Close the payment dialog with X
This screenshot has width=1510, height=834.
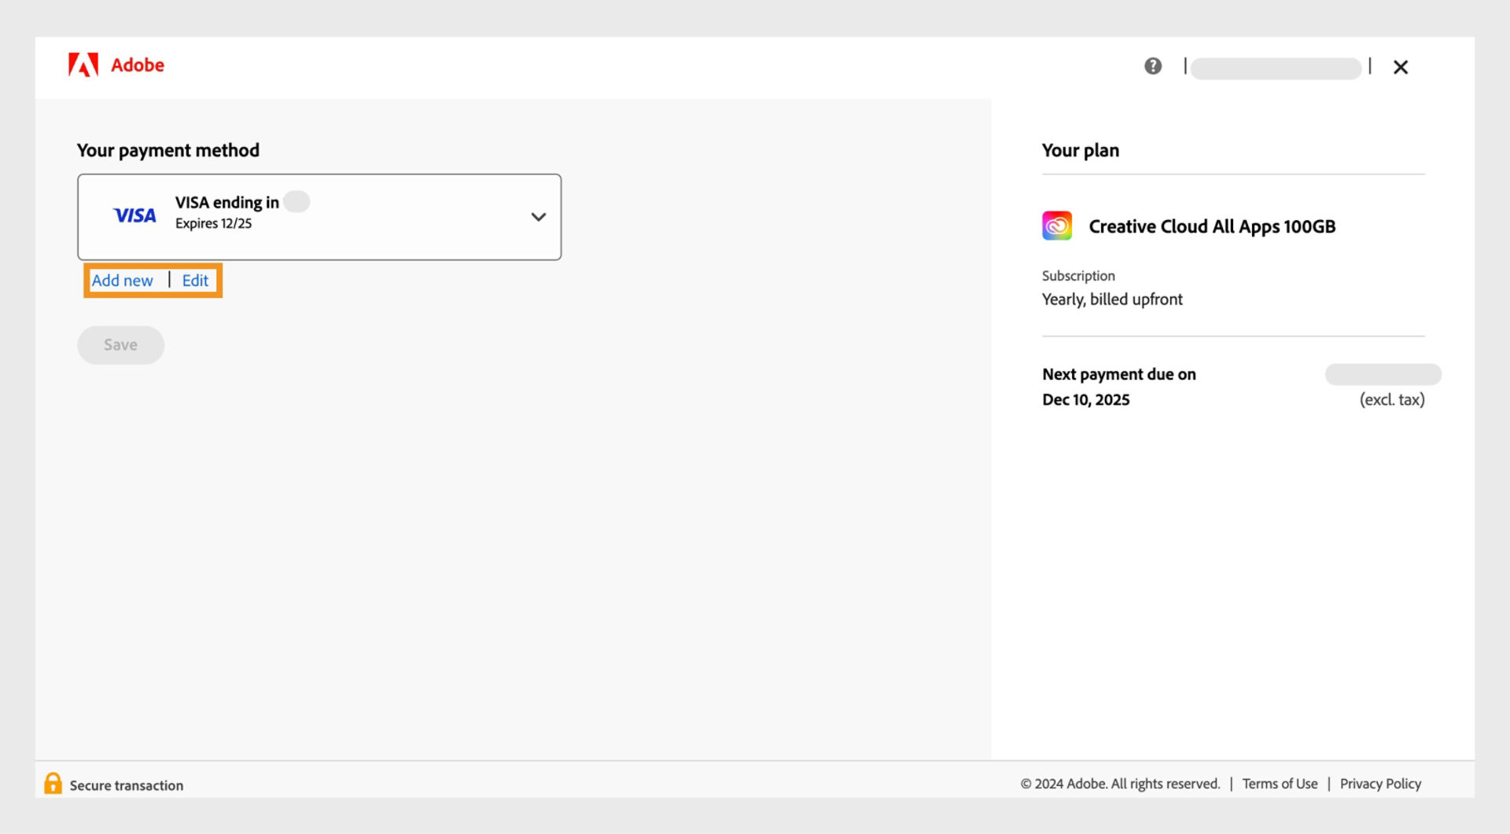point(1401,67)
